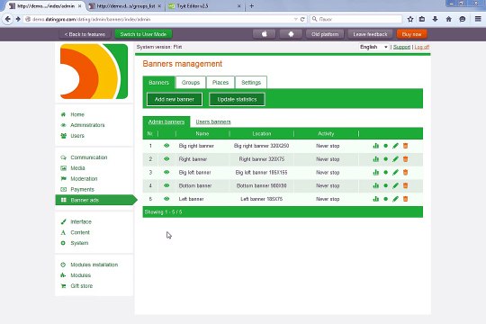The image size is (486, 324).
Task: Open the Old platform button
Action: 325,34
